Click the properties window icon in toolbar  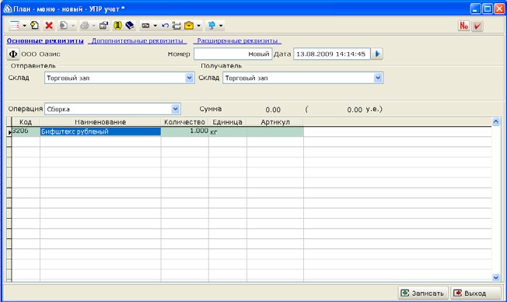click(103, 25)
